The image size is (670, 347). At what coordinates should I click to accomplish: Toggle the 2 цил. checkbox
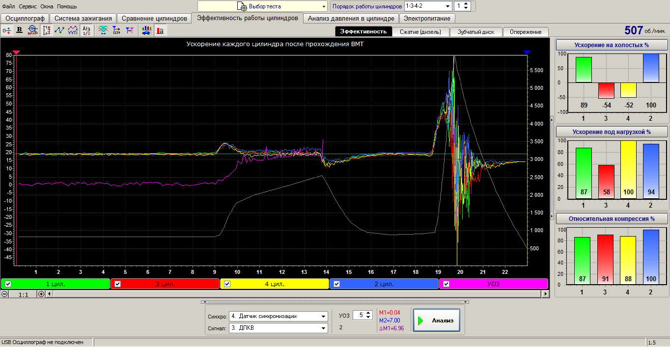(x=336, y=284)
